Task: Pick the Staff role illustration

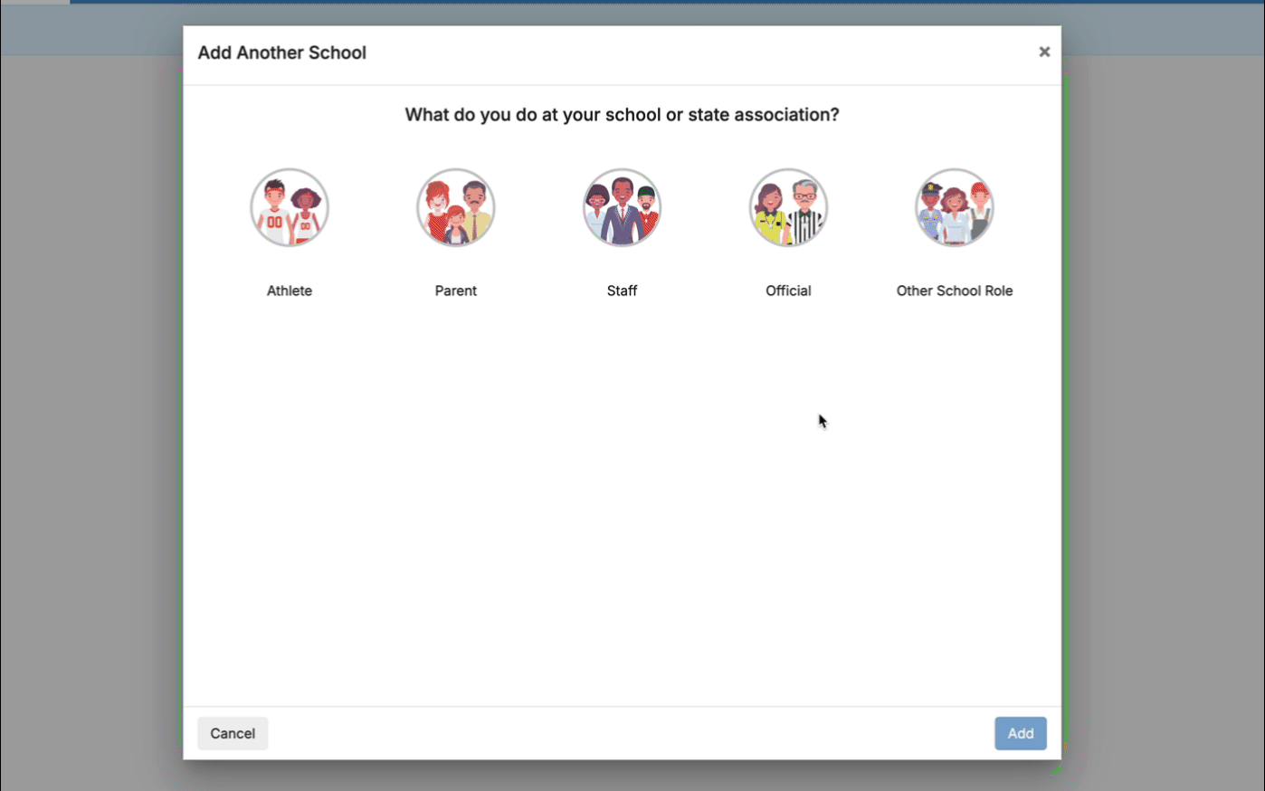Action: pyautogui.click(x=622, y=207)
